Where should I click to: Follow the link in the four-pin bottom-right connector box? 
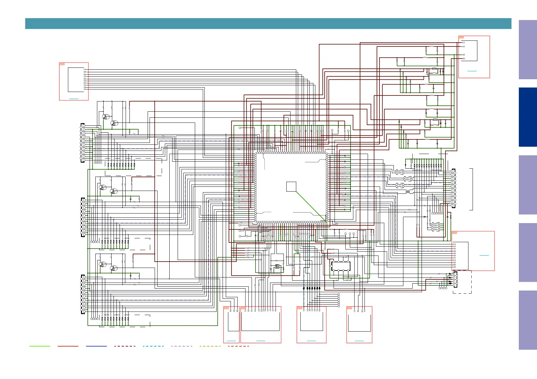359,341
